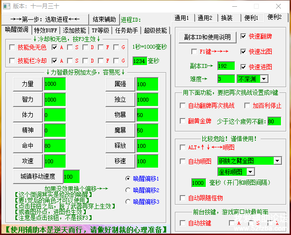Check key G in 技能免无色 row
This screenshot has height=235, width=291.
pyautogui.click(x=116, y=47)
